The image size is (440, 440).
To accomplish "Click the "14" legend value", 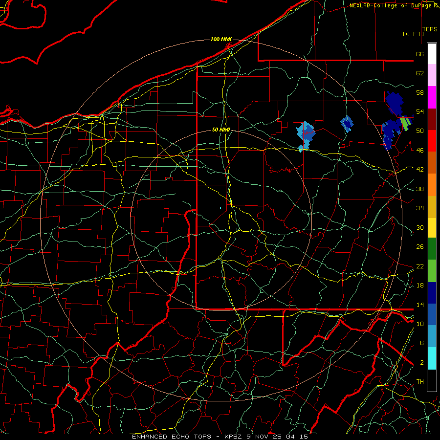I will 420,305.
